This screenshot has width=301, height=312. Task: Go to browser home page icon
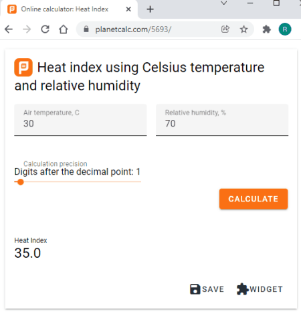[64, 29]
